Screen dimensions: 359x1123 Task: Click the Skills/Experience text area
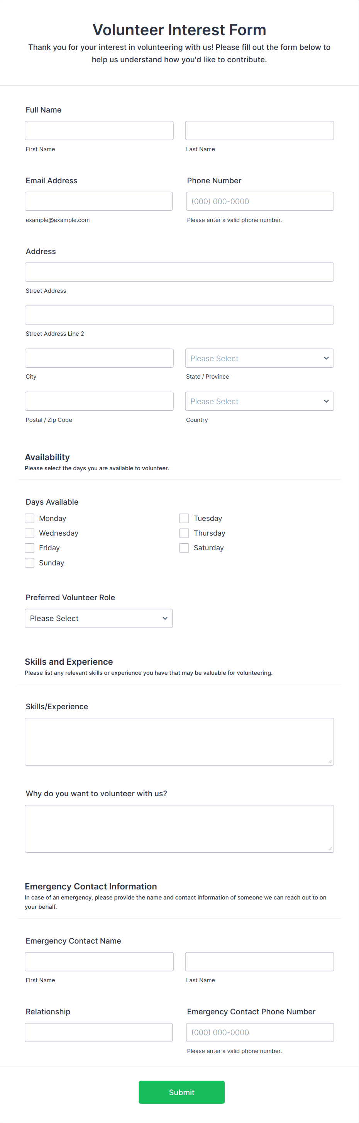[x=179, y=742]
